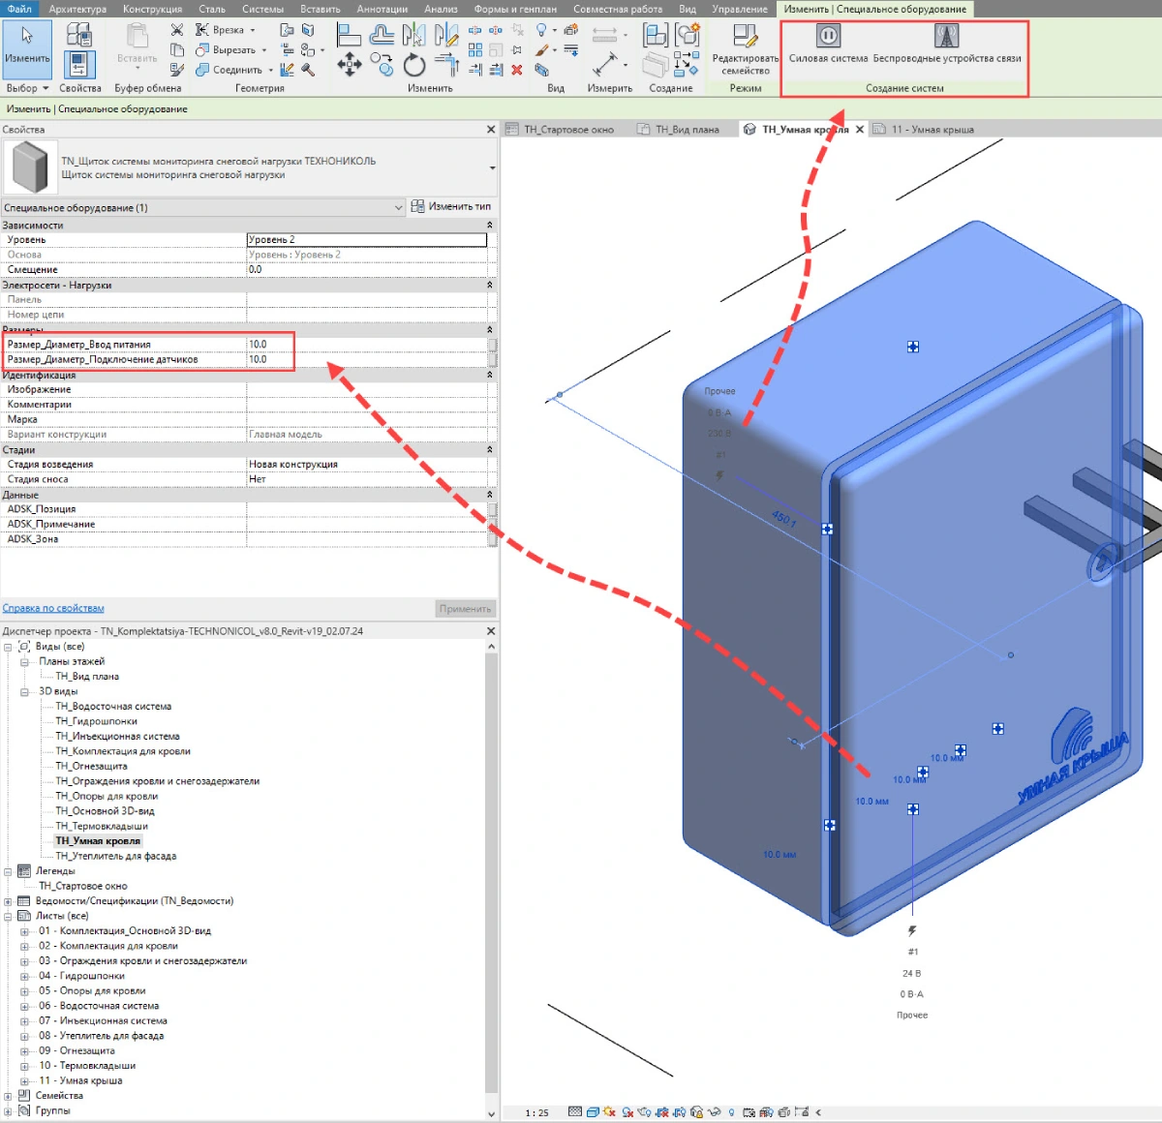Collapse the Зависимости properties group
The image size is (1162, 1123).
489,225
